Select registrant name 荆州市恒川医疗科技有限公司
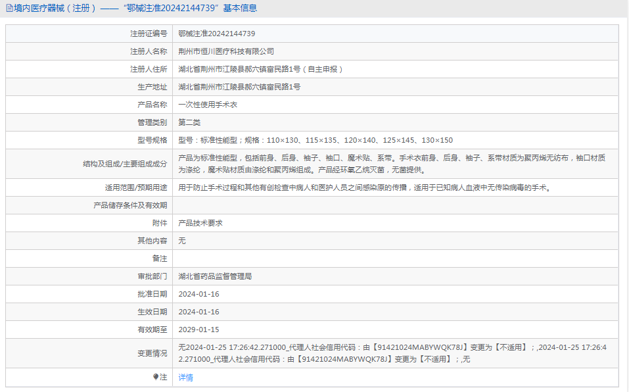The height and width of the screenshot is (392, 629). 226,51
